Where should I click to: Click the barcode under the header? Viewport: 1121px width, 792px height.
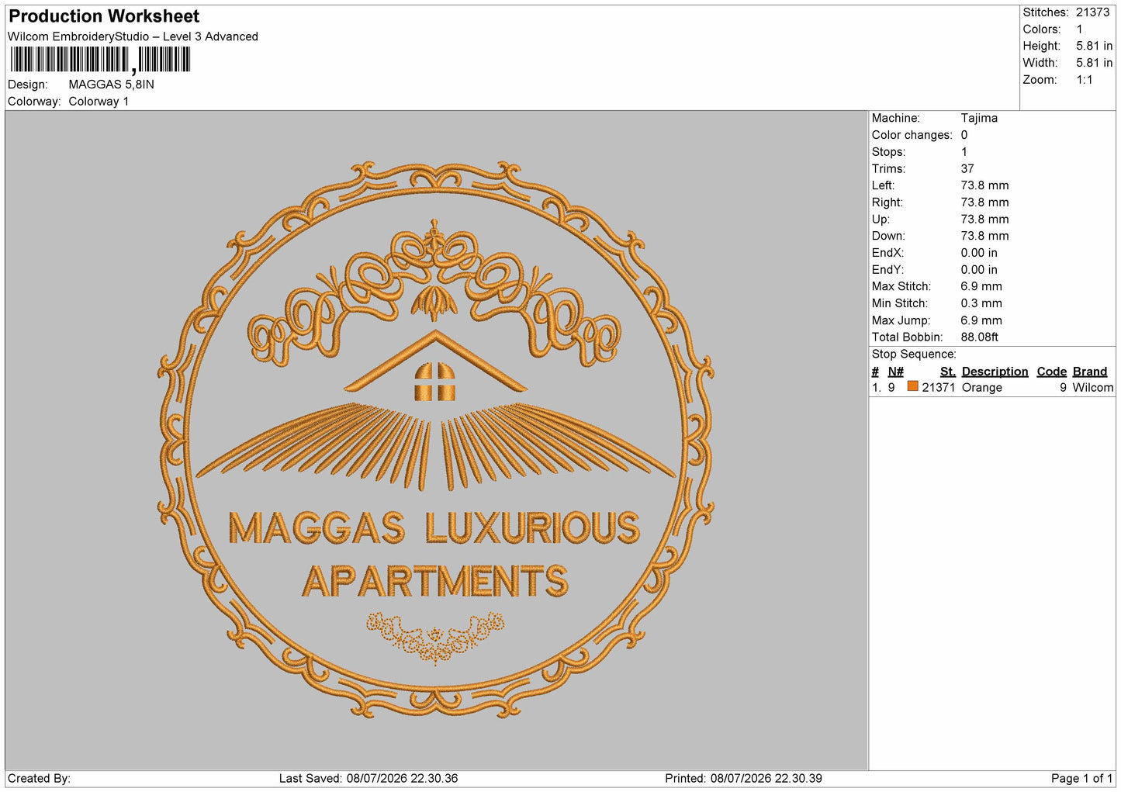pyautogui.click(x=100, y=60)
